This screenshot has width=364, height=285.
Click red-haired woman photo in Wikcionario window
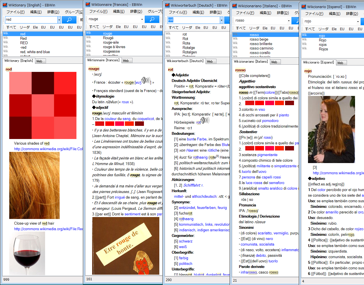click(331, 129)
